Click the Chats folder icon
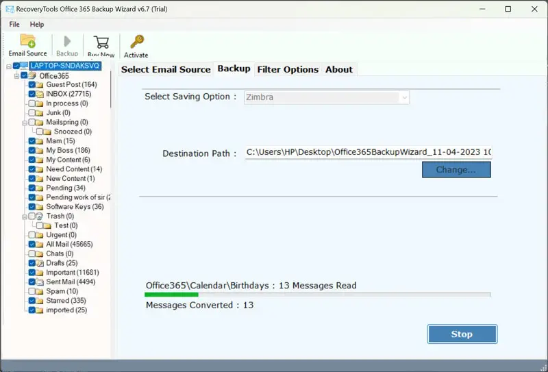The height and width of the screenshot is (372, 548). 40,254
